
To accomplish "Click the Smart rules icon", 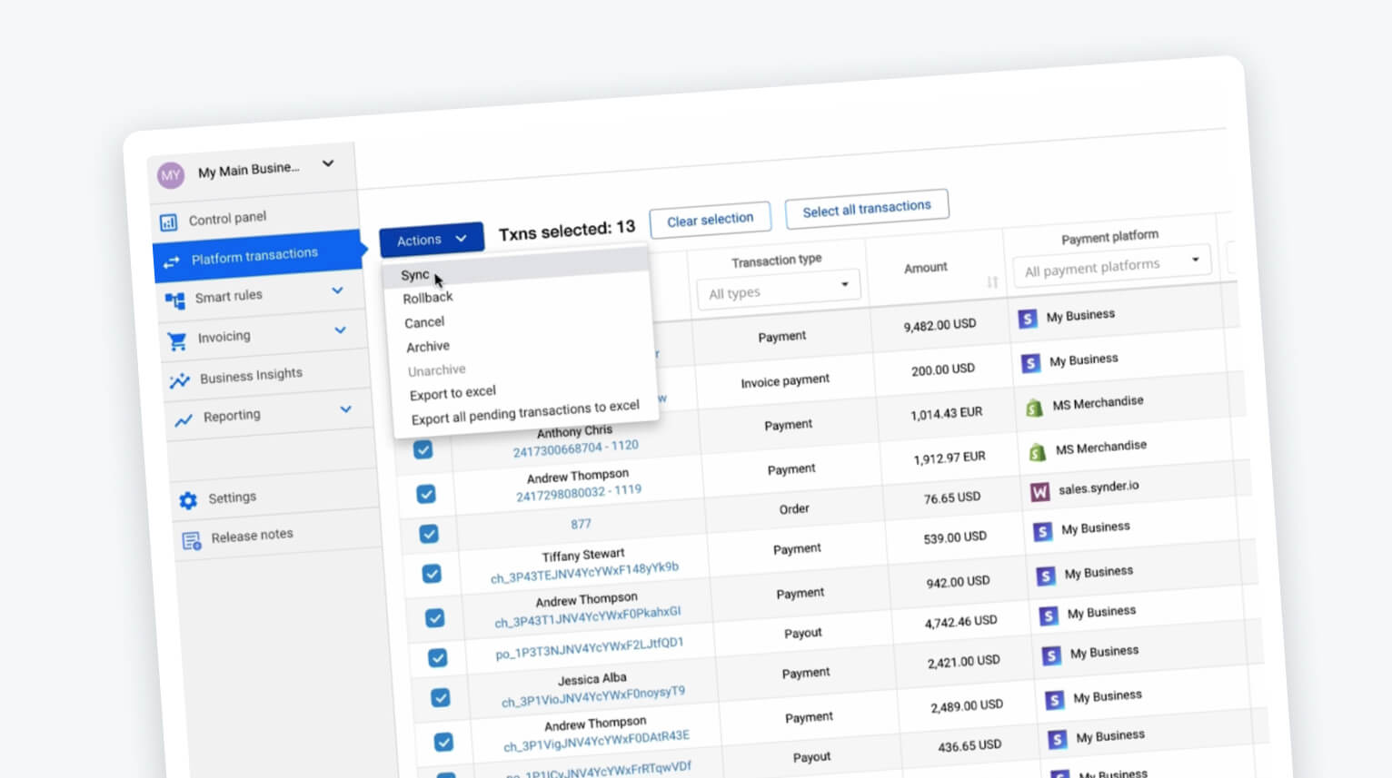I will coord(174,300).
